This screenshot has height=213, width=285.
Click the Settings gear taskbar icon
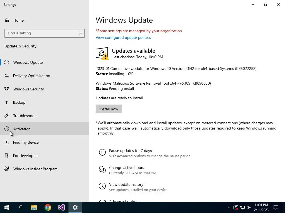click(x=75, y=207)
